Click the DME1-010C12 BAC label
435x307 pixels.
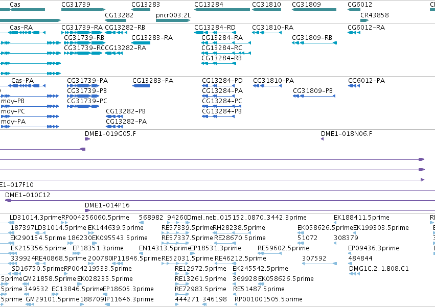(28, 195)
